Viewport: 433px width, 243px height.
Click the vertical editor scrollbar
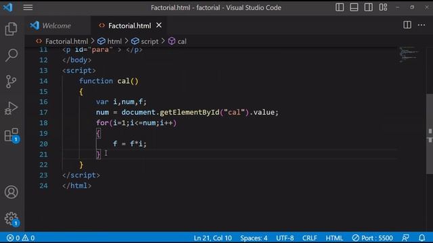coord(430,134)
